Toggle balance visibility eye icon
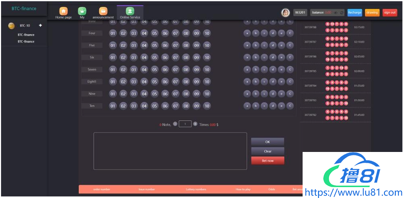This screenshot has width=405, height=198. point(336,13)
